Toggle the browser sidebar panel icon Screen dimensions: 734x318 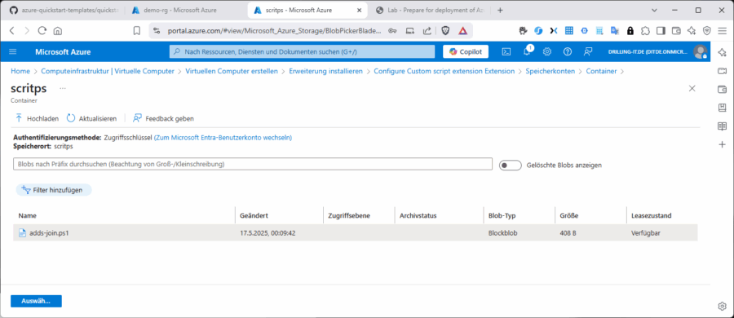coord(661,31)
